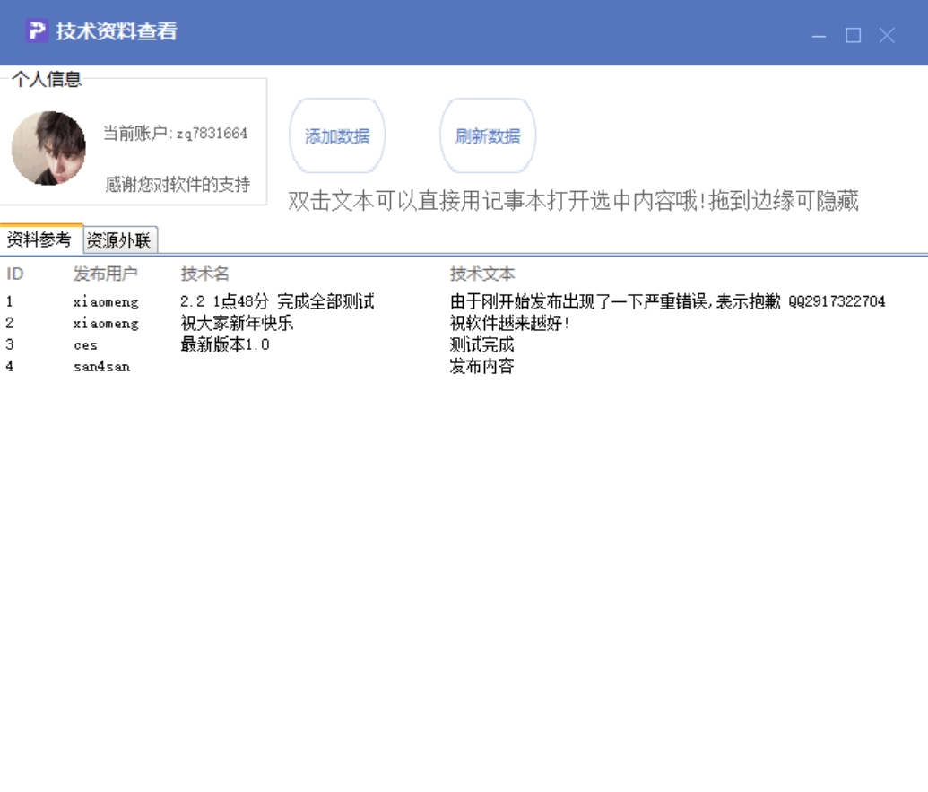928x792 pixels.
Task: Click the text 发布内容
Action: pyautogui.click(x=481, y=366)
